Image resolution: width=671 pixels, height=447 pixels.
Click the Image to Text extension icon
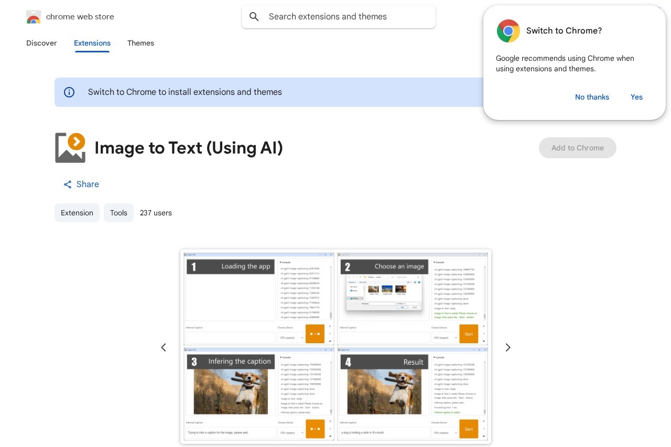coord(70,148)
